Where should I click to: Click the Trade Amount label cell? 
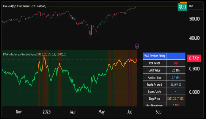click(154, 85)
